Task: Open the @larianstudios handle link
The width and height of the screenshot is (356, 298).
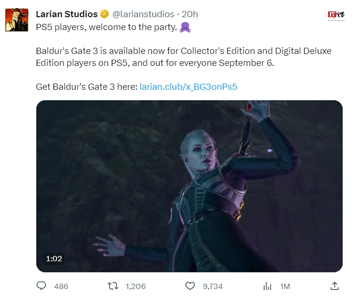Action: tap(143, 14)
